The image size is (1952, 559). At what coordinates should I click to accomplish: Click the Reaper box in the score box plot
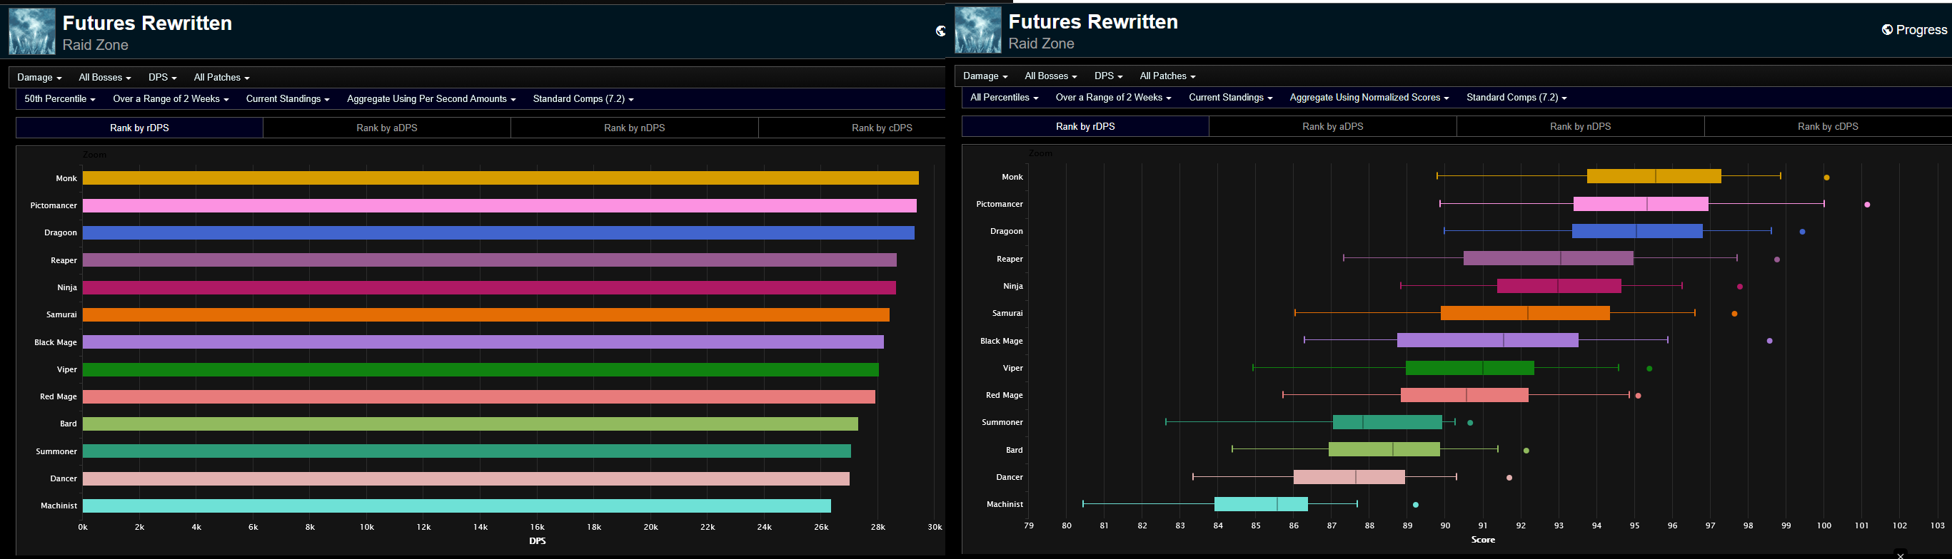point(1549,258)
